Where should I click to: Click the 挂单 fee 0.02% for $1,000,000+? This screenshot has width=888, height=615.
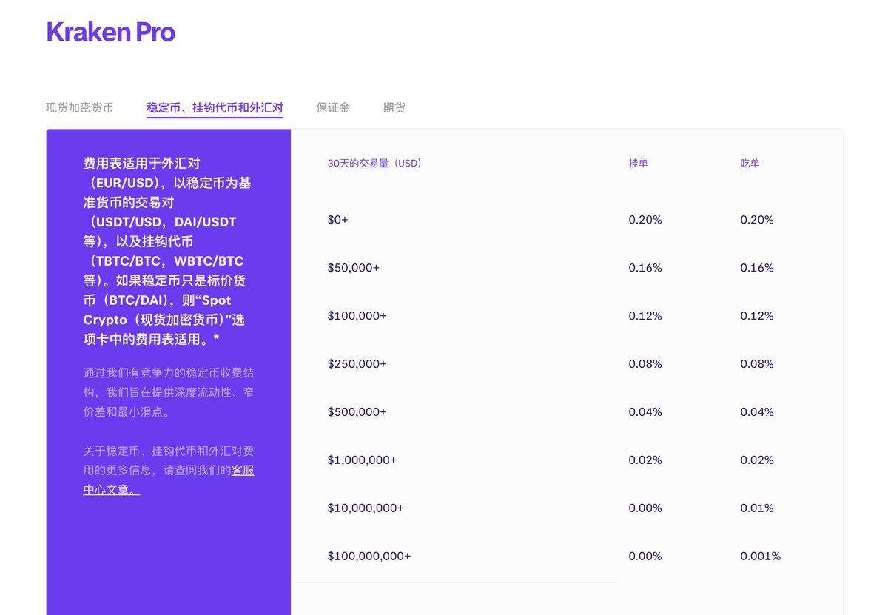(645, 460)
